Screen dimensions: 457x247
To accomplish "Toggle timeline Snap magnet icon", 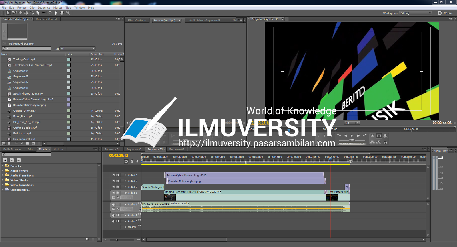I will (x=126, y=161).
